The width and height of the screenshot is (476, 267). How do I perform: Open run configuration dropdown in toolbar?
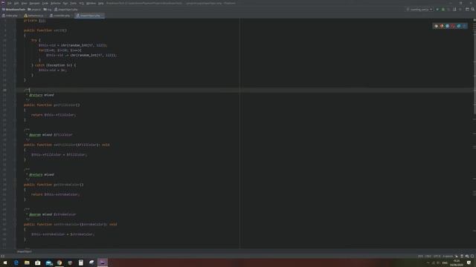pyautogui.click(x=419, y=10)
